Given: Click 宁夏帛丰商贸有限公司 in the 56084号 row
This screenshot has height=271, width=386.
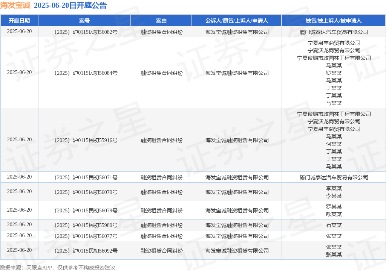Looking at the screenshot, I should 334,43.
